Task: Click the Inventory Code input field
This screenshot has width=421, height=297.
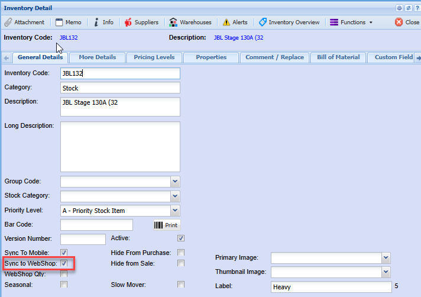Action: pos(120,73)
